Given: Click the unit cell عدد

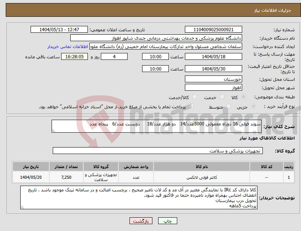Looking at the screenshot, I should [136, 177].
